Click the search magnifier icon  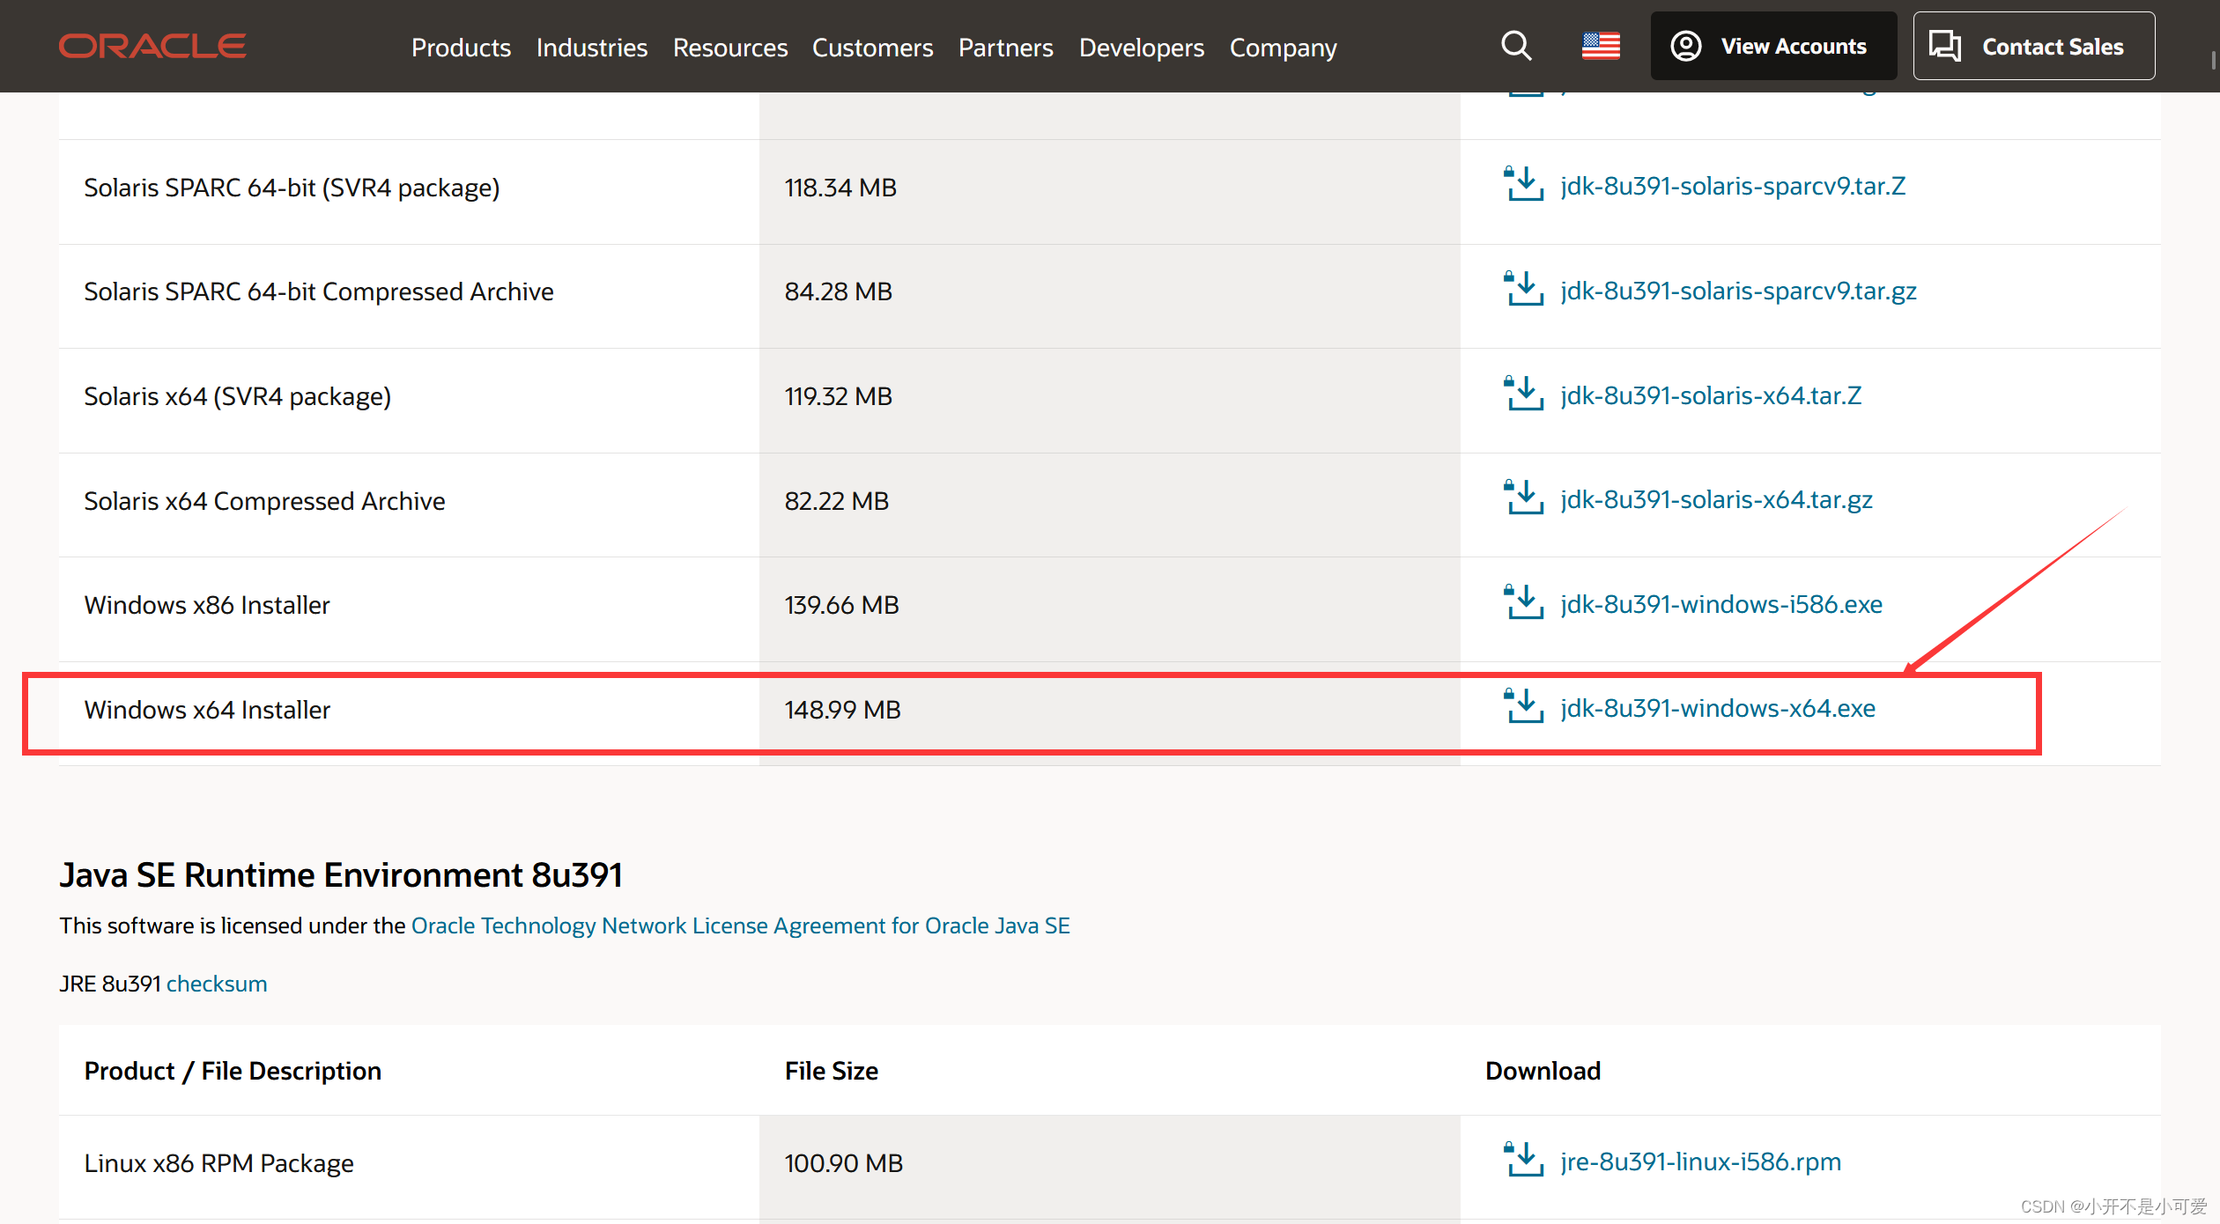(x=1516, y=46)
